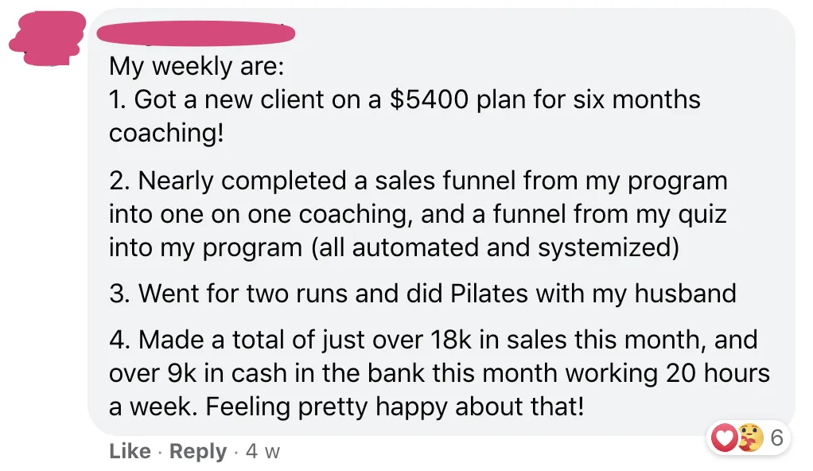The image size is (813, 471).
Task: Click the word "coaching!" ending item 1
Action: coord(166,133)
